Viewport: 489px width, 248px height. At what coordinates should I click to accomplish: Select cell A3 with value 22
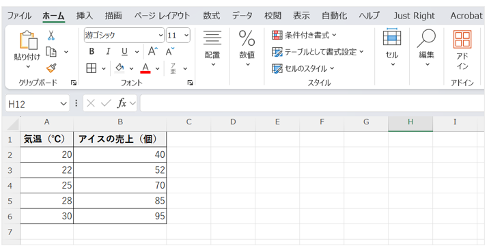(46, 170)
